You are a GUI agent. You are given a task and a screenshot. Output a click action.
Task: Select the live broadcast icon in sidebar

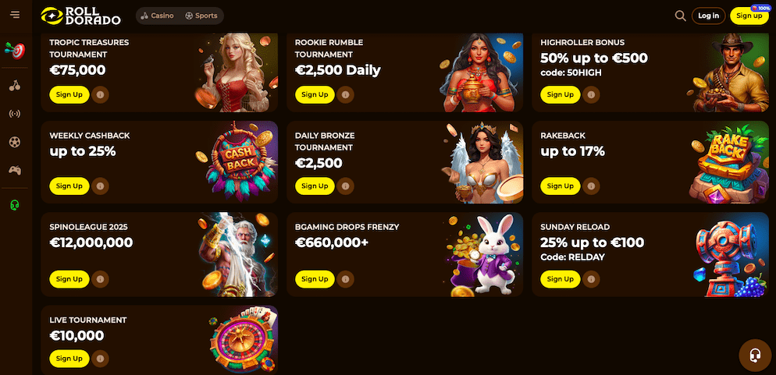(x=15, y=114)
